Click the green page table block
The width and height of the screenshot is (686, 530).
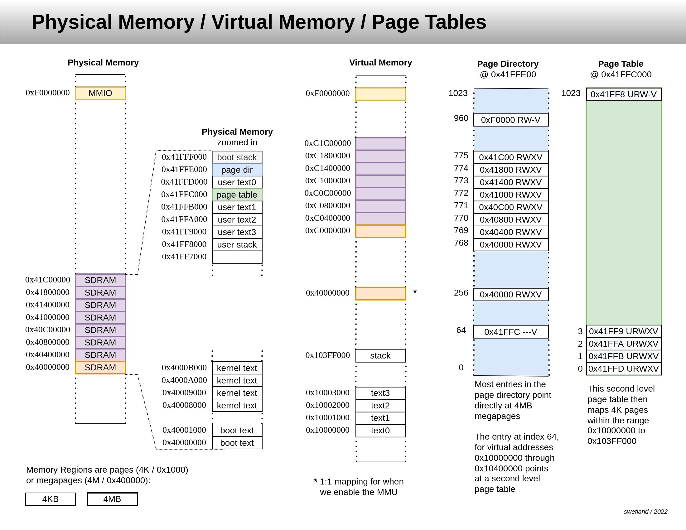[x=237, y=195]
